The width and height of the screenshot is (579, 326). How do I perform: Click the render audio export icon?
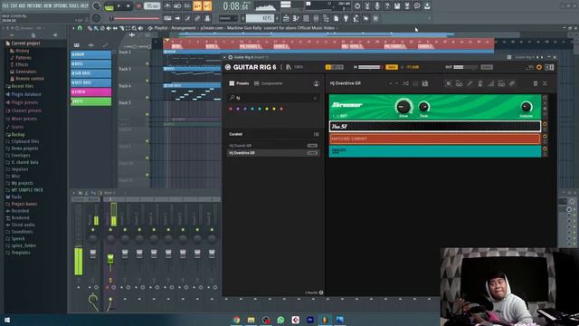click(x=407, y=6)
